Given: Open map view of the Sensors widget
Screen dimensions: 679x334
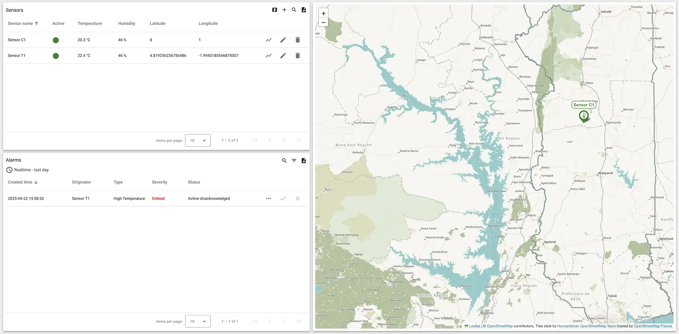Looking at the screenshot, I should [275, 10].
